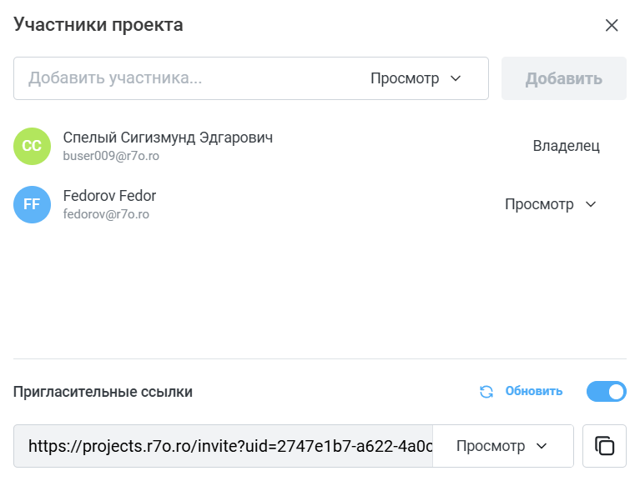This screenshot has height=481, width=640.
Task: Click the Добавить button
Action: (564, 78)
